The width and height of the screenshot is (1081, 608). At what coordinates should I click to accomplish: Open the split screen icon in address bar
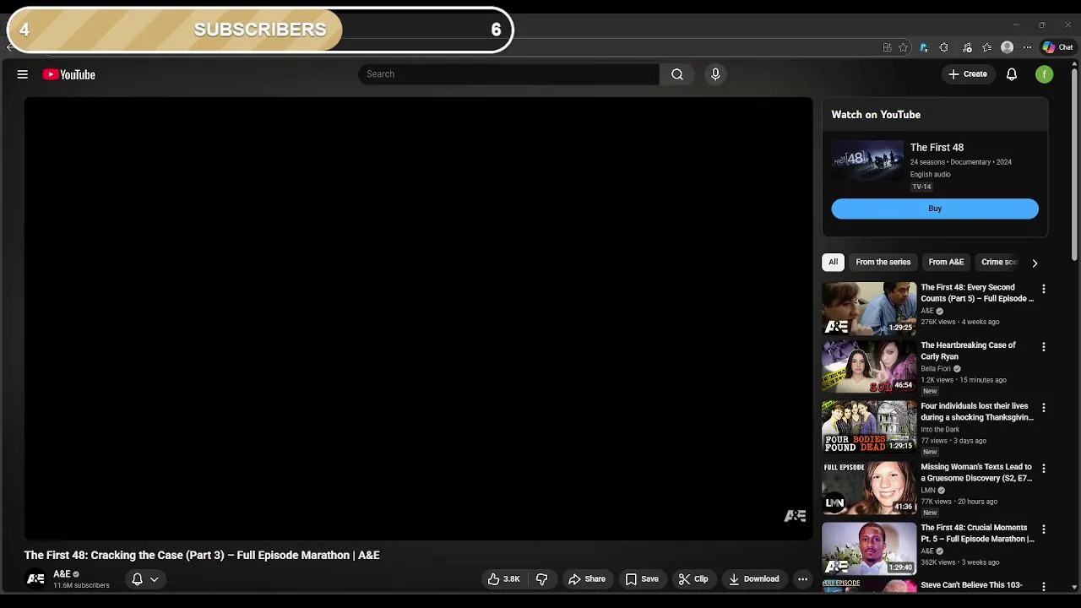[887, 47]
